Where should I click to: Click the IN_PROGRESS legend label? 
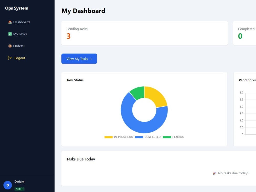(x=123, y=137)
